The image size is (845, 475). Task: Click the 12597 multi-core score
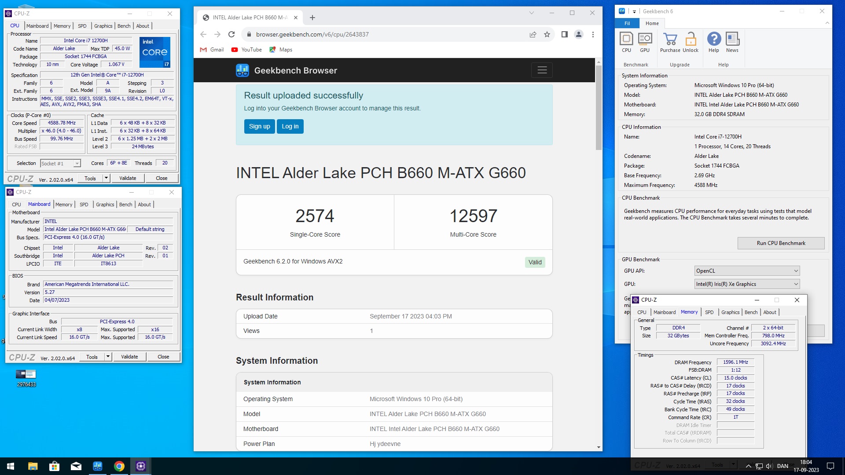(x=473, y=216)
